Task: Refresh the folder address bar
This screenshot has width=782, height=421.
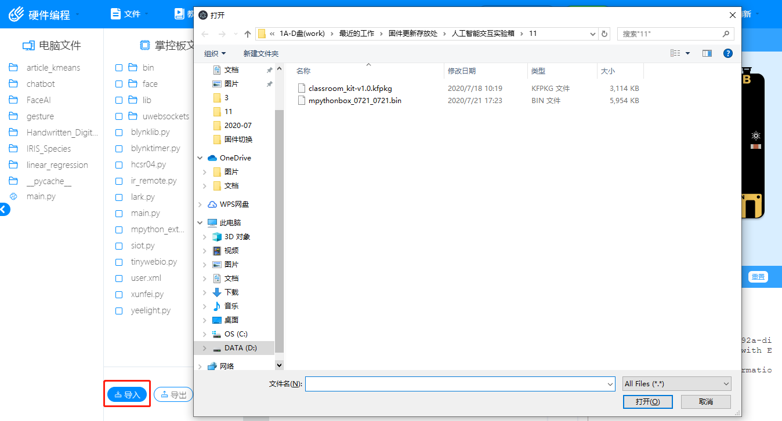Action: pos(605,34)
